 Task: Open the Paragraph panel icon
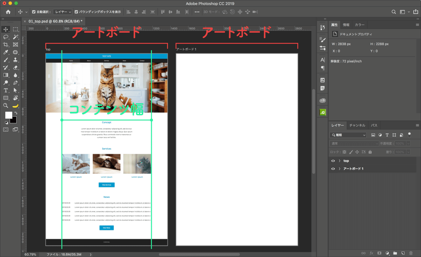pos(322,68)
